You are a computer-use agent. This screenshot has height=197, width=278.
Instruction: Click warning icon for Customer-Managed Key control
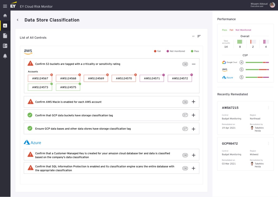point(30,155)
